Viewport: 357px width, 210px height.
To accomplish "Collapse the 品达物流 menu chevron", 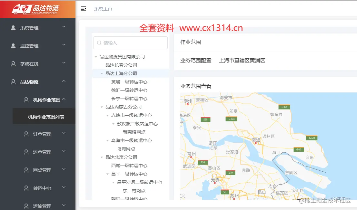I will coord(64,81).
